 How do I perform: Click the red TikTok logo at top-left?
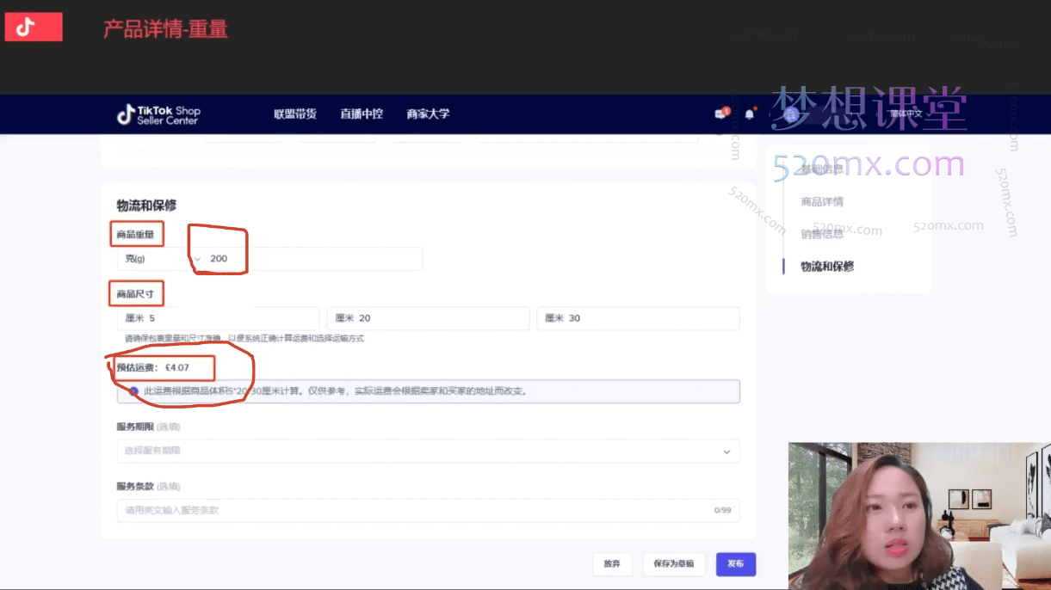[x=34, y=28]
